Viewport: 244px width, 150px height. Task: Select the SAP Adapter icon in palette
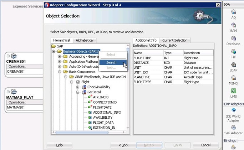(233, 128)
